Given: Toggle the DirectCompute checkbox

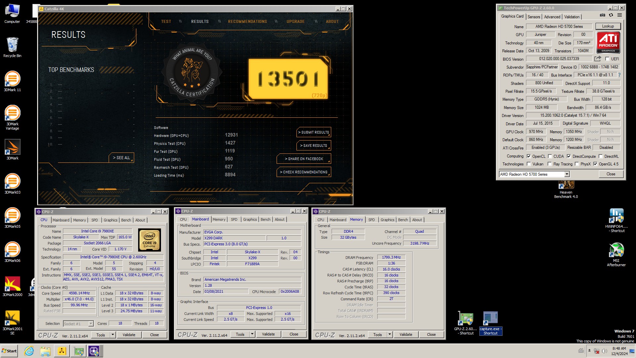Looking at the screenshot, I should [x=569, y=156].
